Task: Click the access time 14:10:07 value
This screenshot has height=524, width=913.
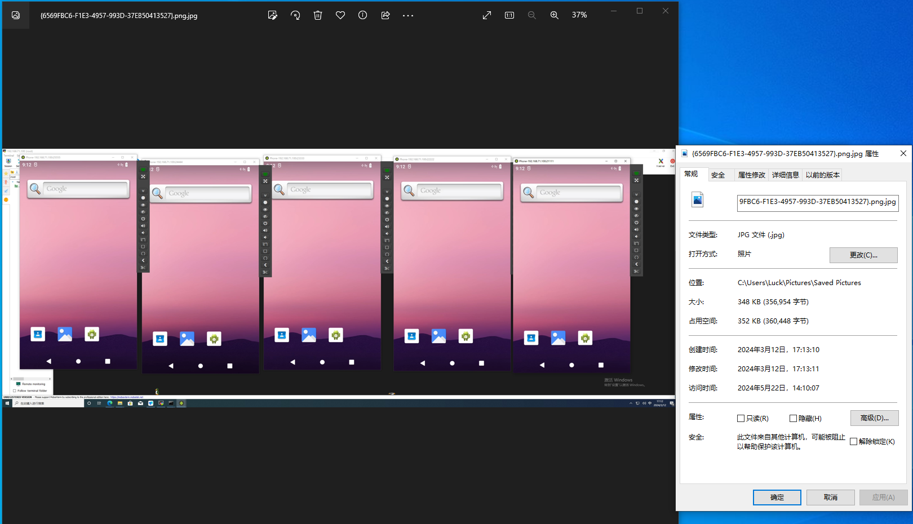Action: [778, 388]
